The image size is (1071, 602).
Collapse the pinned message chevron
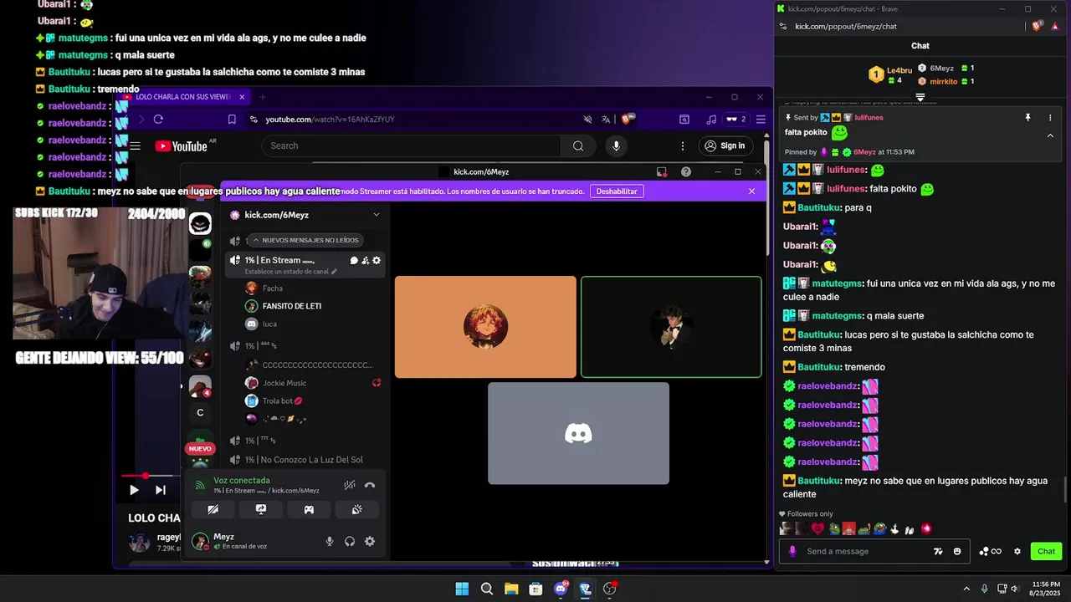(x=1050, y=135)
